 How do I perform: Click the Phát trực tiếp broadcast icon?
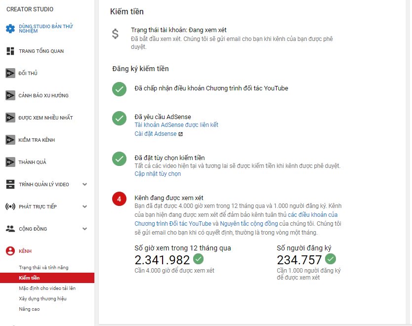[x=10, y=206]
